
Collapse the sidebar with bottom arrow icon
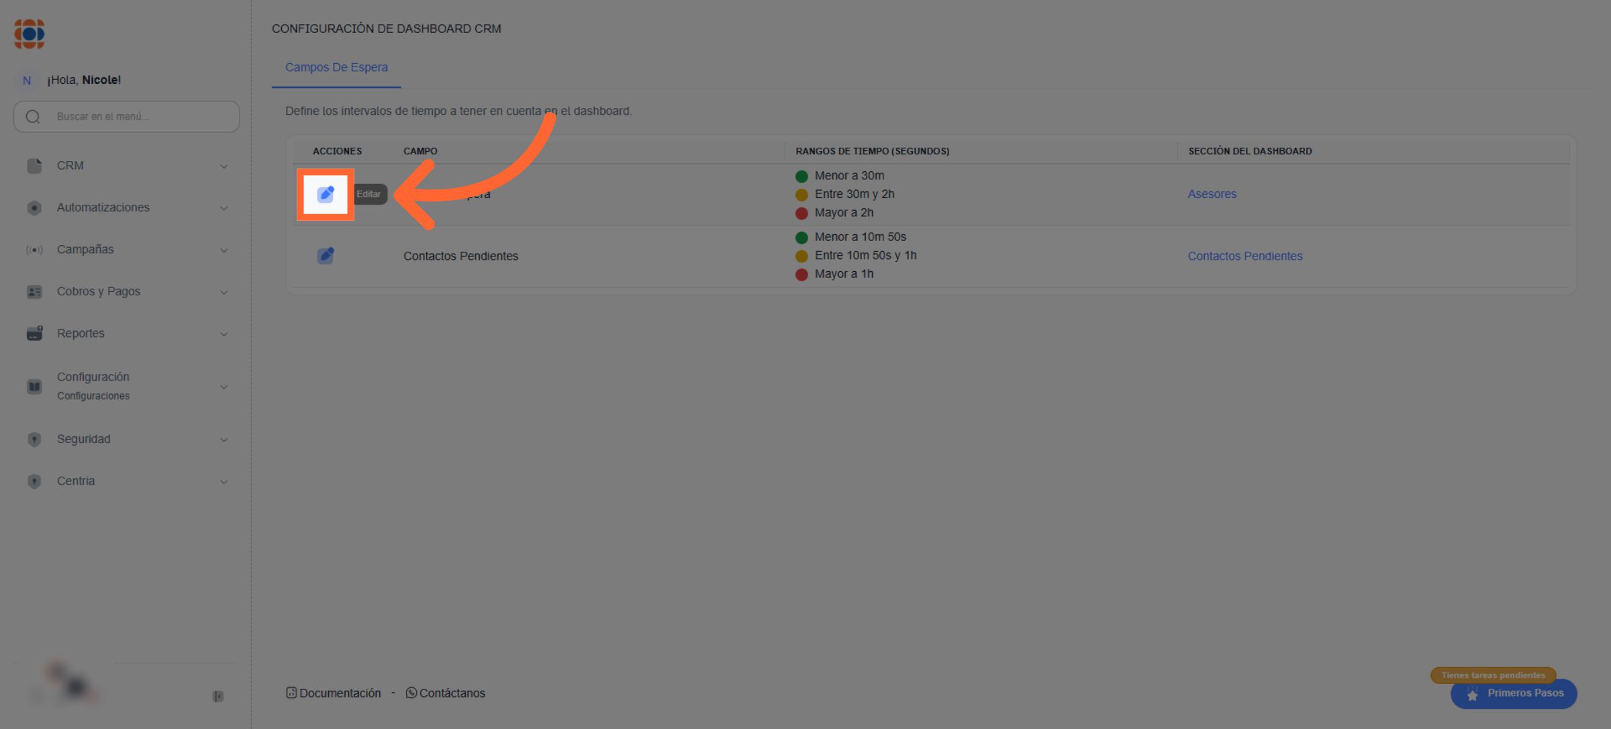(218, 696)
